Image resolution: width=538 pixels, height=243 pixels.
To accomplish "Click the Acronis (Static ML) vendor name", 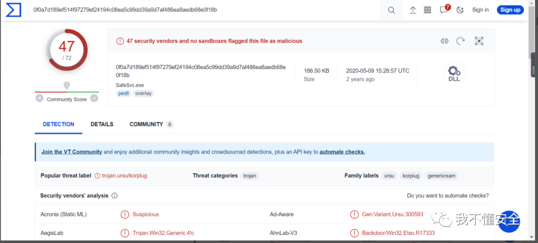I will (63, 215).
